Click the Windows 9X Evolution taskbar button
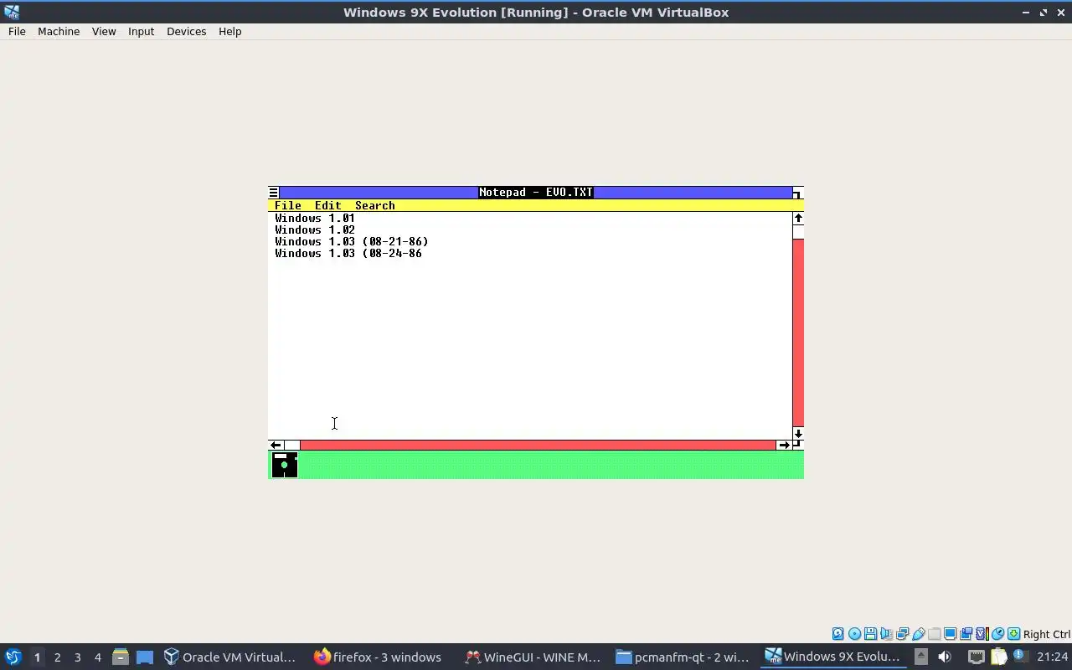 click(x=833, y=657)
